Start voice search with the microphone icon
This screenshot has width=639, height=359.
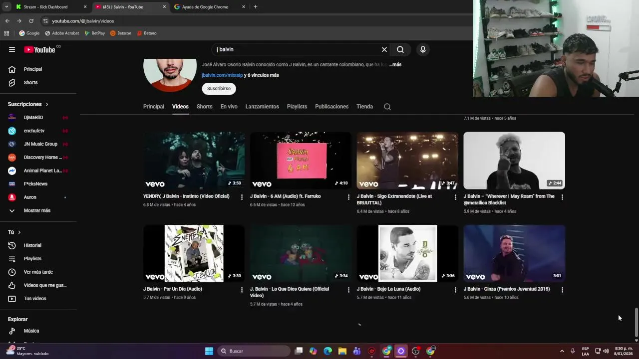point(423,49)
